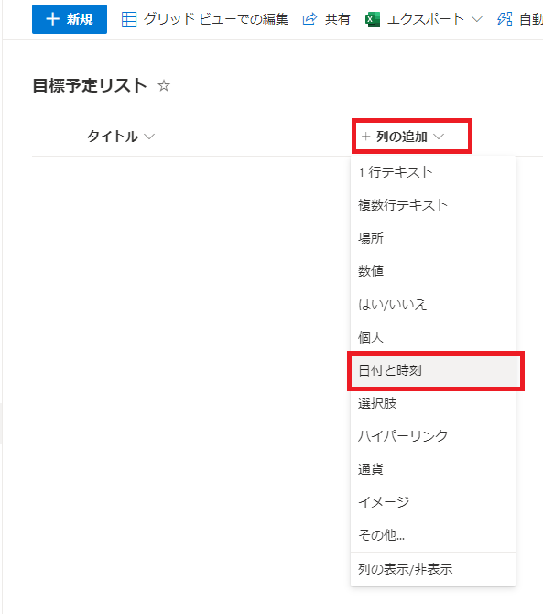Image resolution: width=543 pixels, height=614 pixels.
Task: Choose 数値 column type
Action: pos(433,271)
